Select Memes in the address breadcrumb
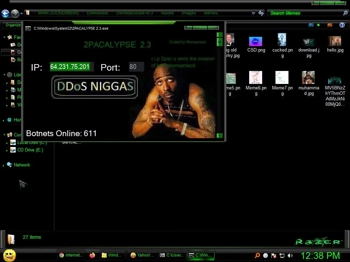This screenshot has height=262, width=350. [211, 13]
